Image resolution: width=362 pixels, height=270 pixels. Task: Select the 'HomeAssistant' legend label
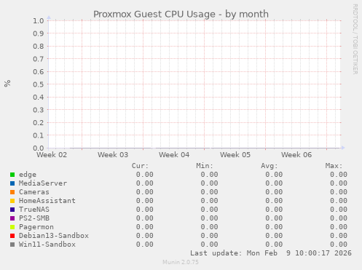pyautogui.click(x=47, y=201)
